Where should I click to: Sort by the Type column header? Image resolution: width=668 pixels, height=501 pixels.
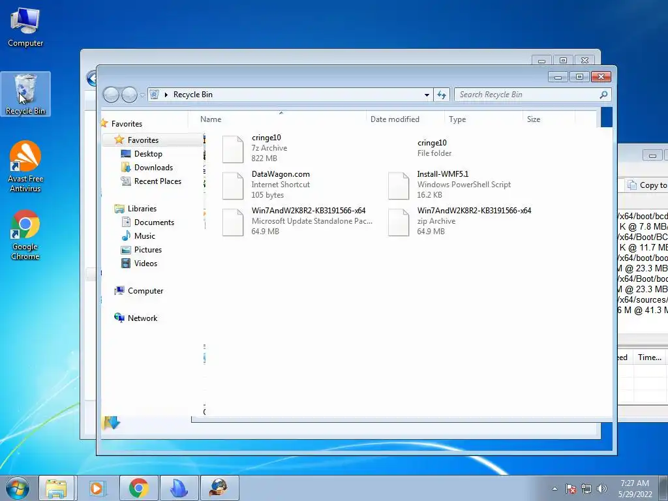point(457,119)
